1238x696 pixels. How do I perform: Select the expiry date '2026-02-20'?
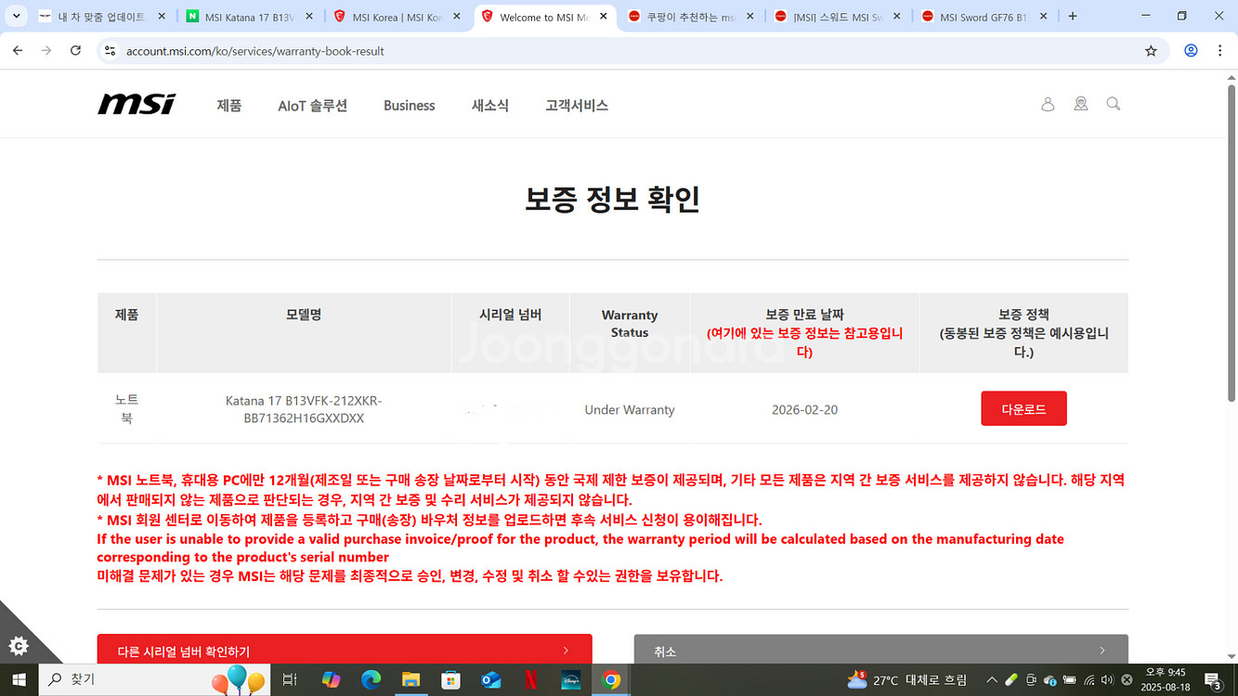point(804,409)
